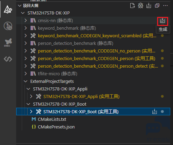This screenshot has height=145, width=173.
Task: Open the CMake Tools activity bar view
Action: point(8,9)
